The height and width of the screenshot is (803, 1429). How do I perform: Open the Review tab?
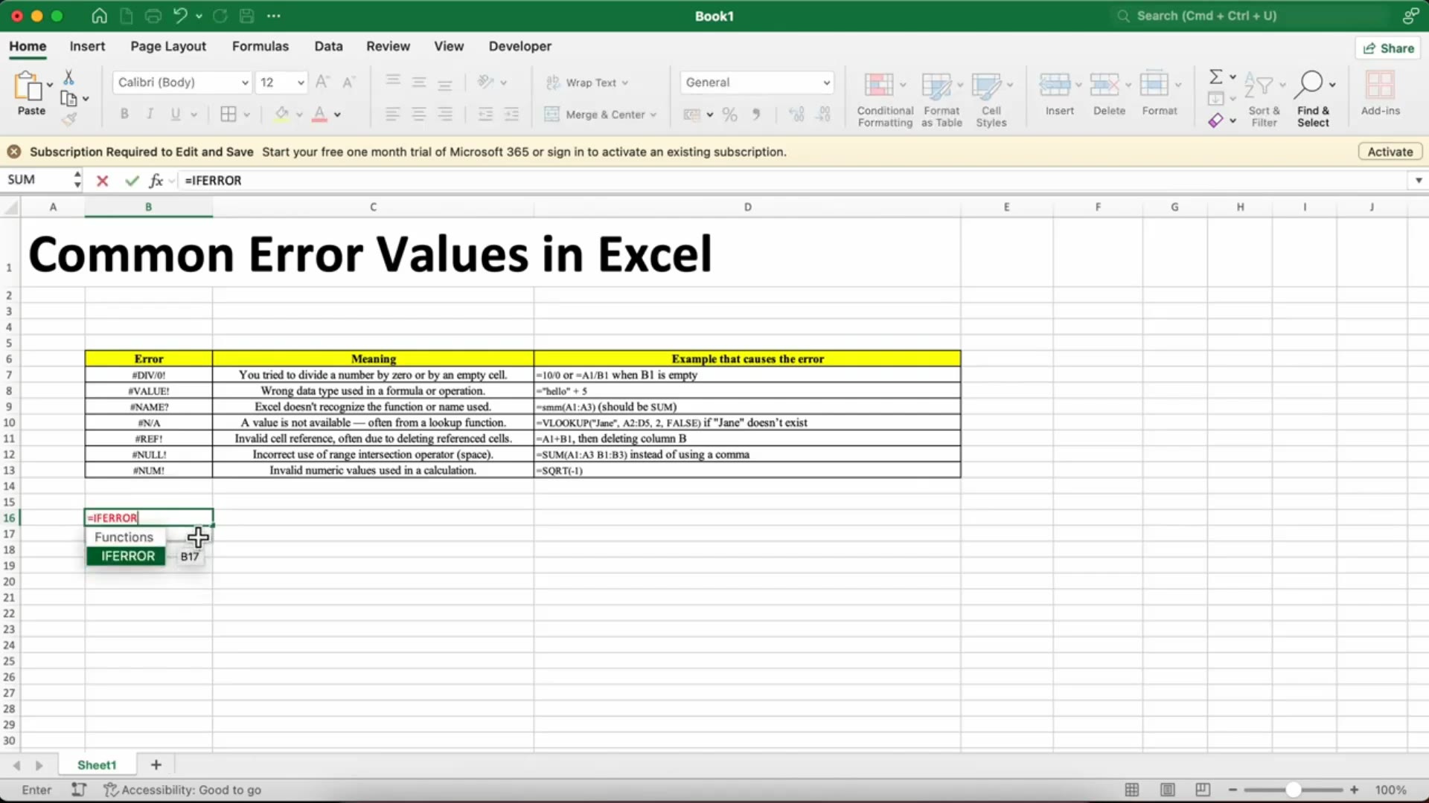[388, 46]
